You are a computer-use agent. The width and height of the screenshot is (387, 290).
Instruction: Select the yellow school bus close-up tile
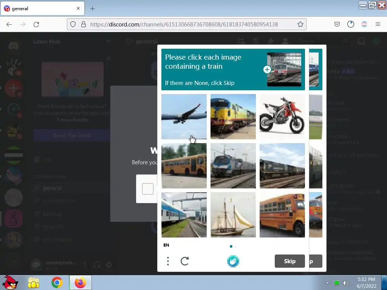(282, 215)
